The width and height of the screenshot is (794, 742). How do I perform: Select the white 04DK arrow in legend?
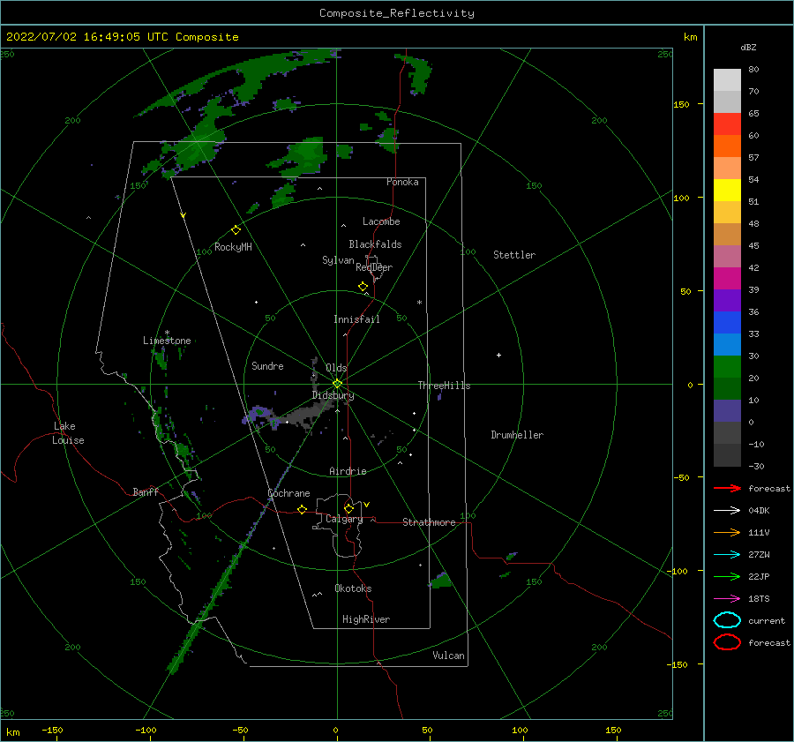(727, 510)
